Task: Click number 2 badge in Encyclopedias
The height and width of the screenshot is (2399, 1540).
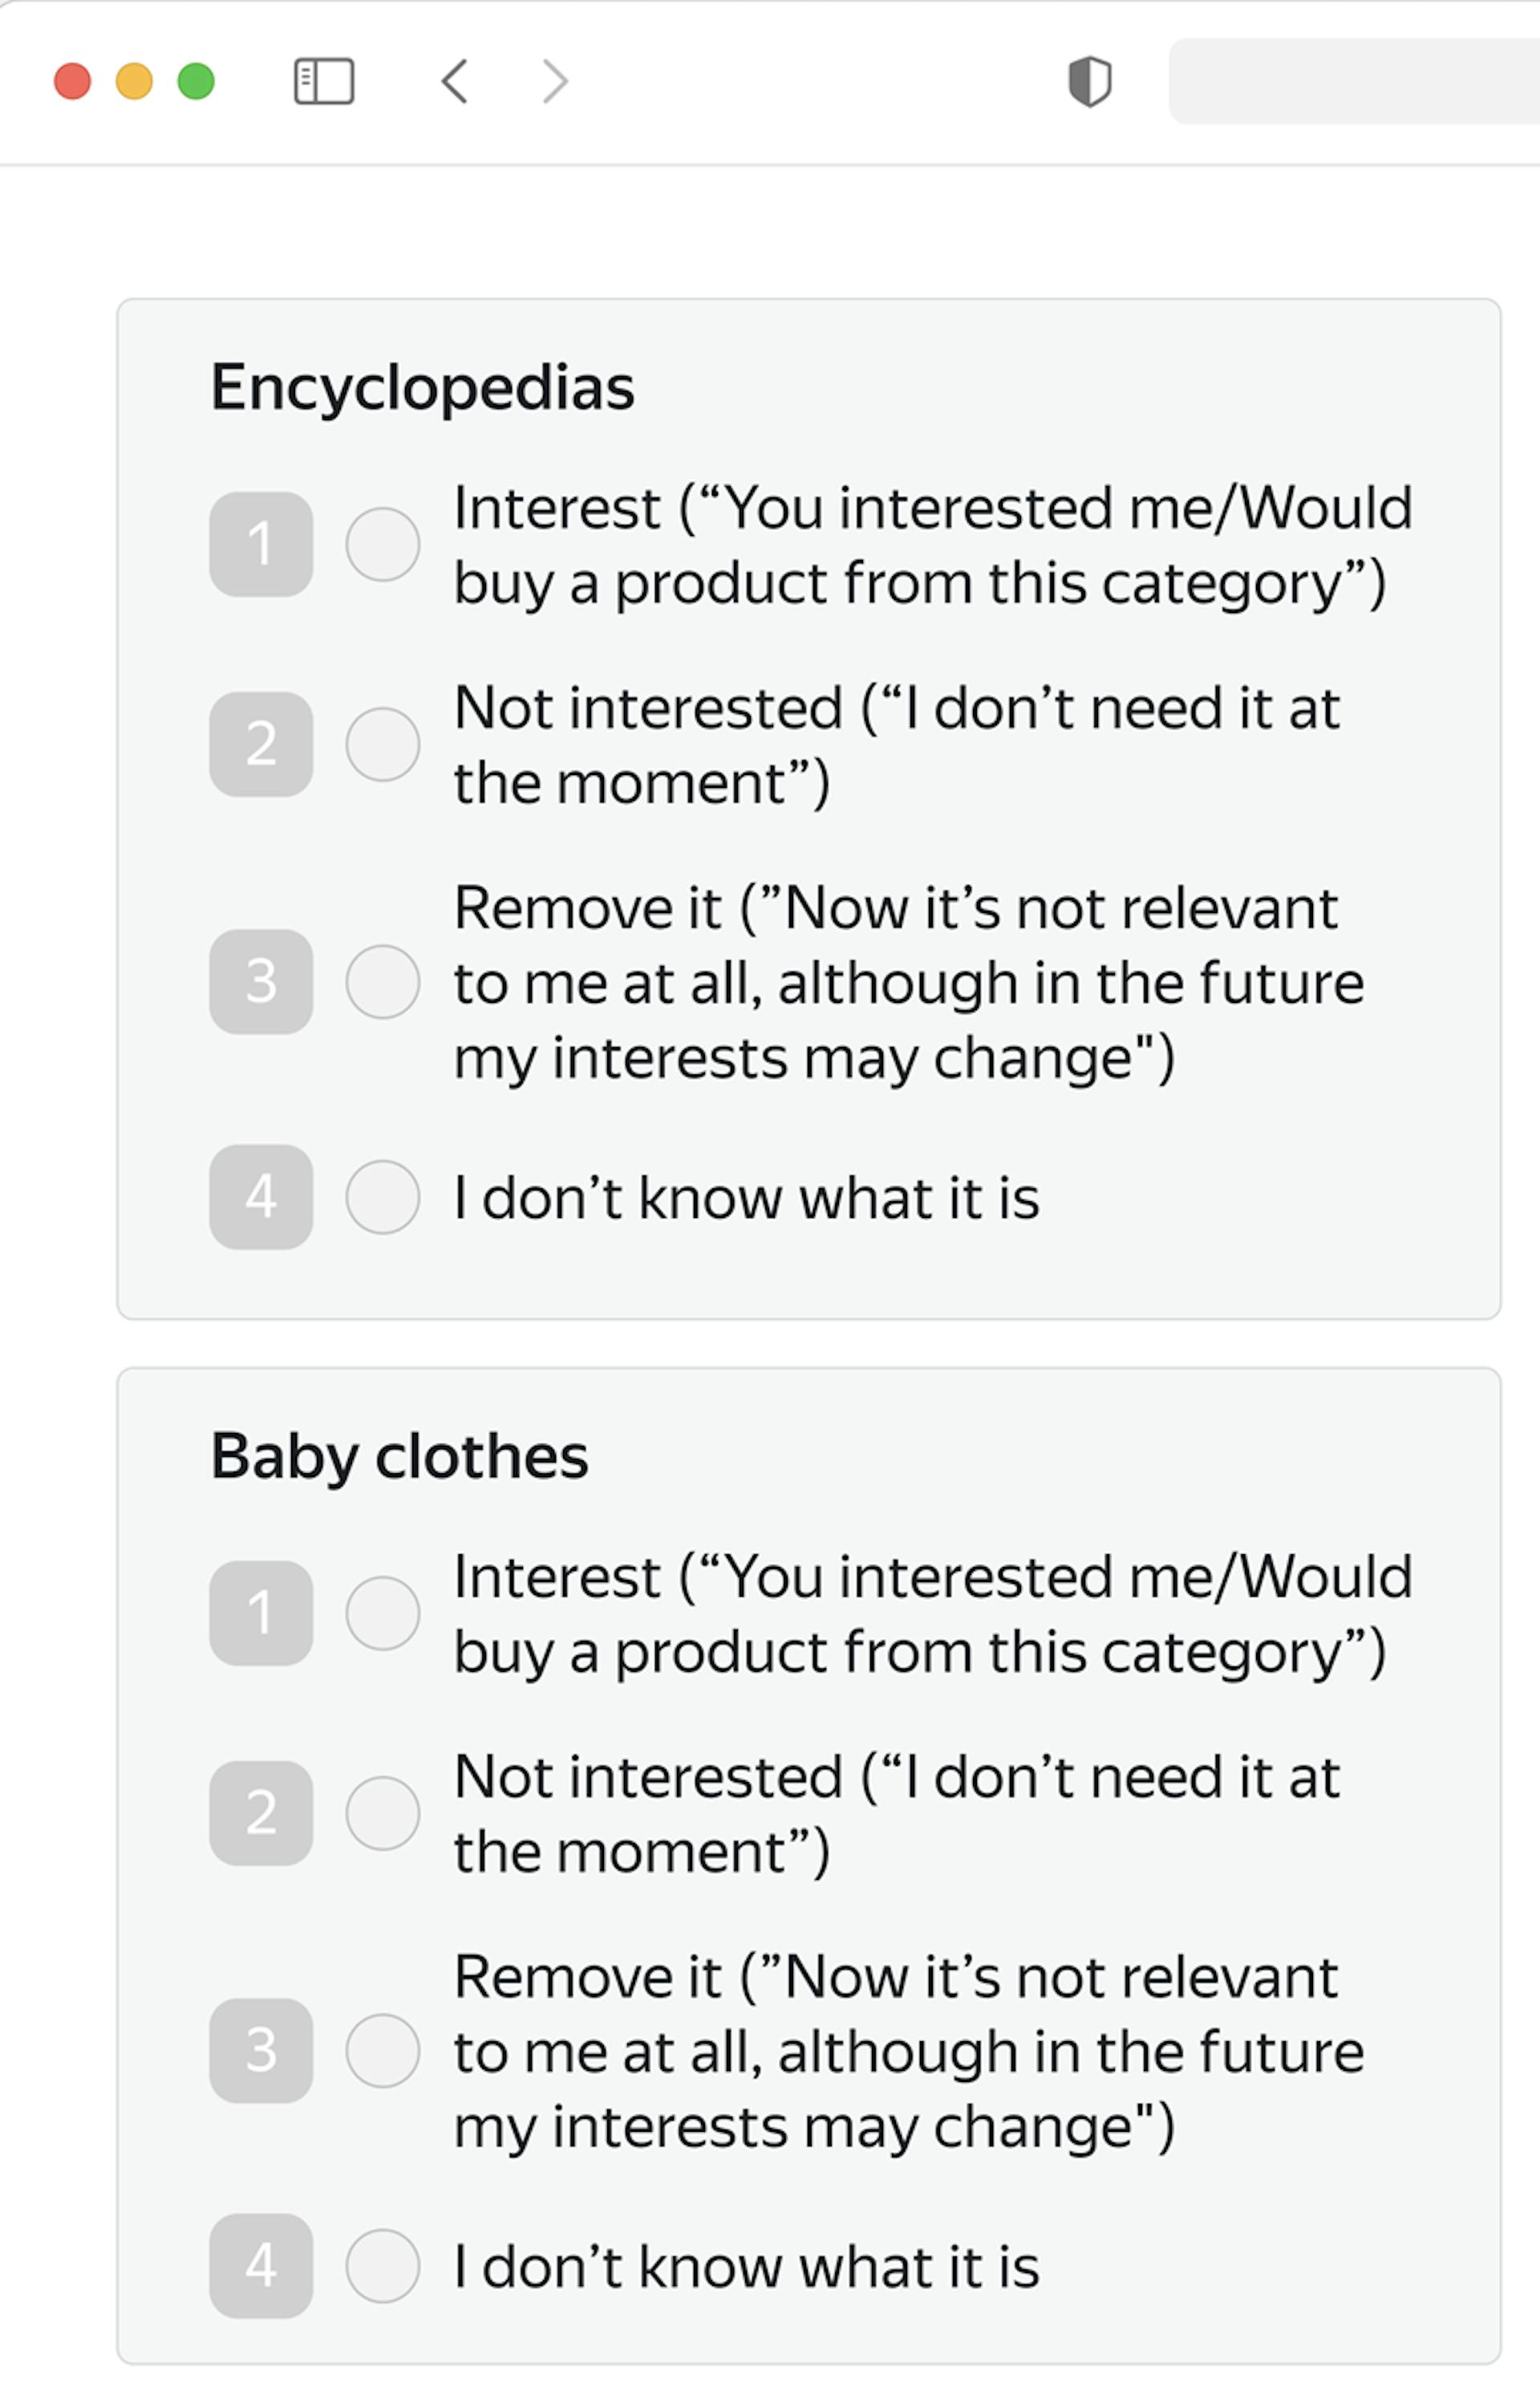Action: [x=261, y=744]
